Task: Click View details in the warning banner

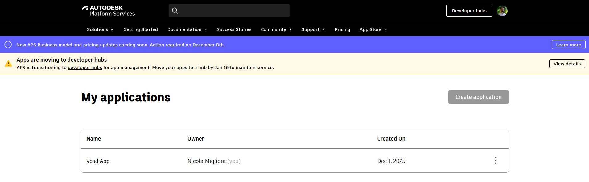Action: point(567,64)
